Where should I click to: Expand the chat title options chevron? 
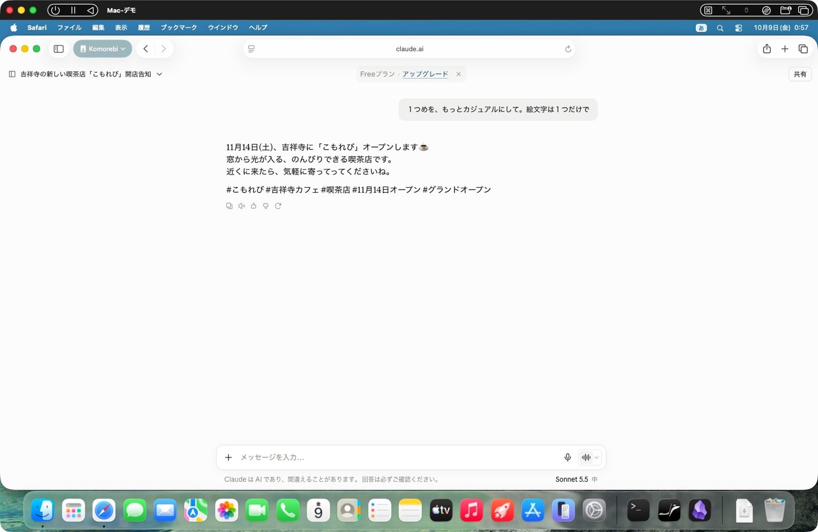[x=160, y=74]
